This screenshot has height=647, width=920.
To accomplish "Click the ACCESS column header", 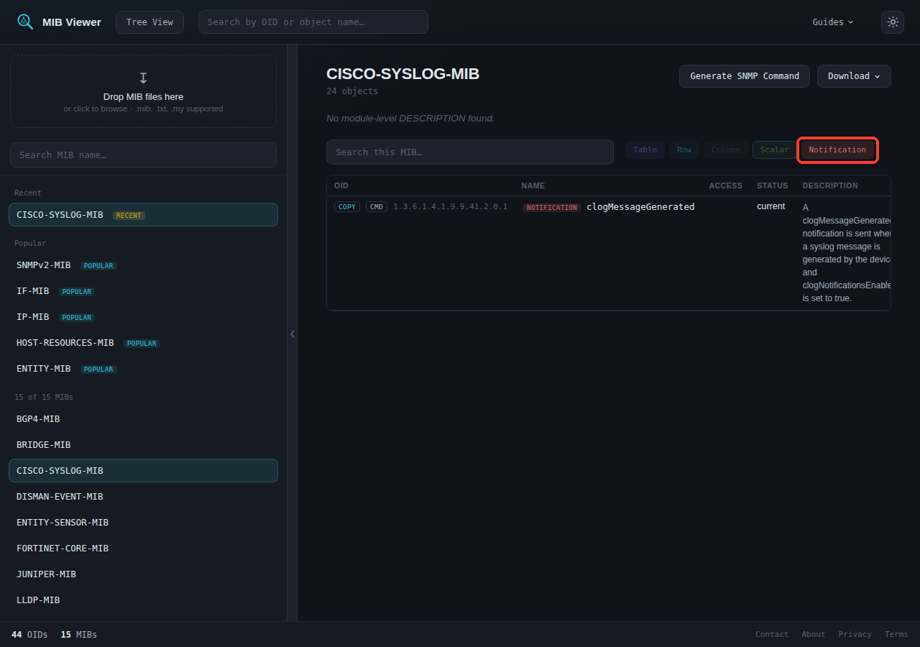I will tap(725, 185).
